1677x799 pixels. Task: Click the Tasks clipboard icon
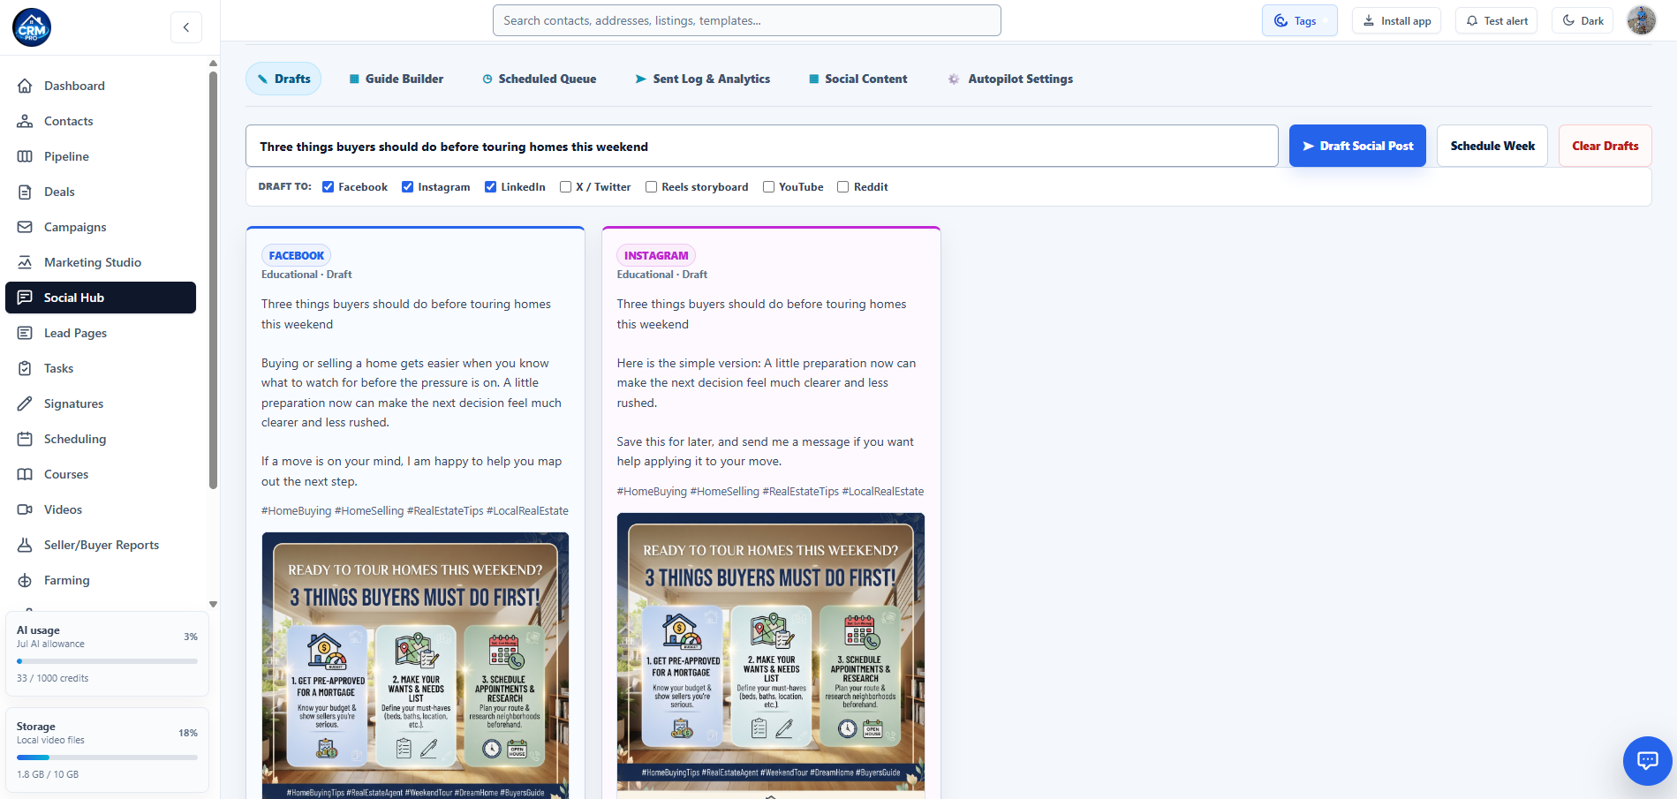(x=25, y=368)
